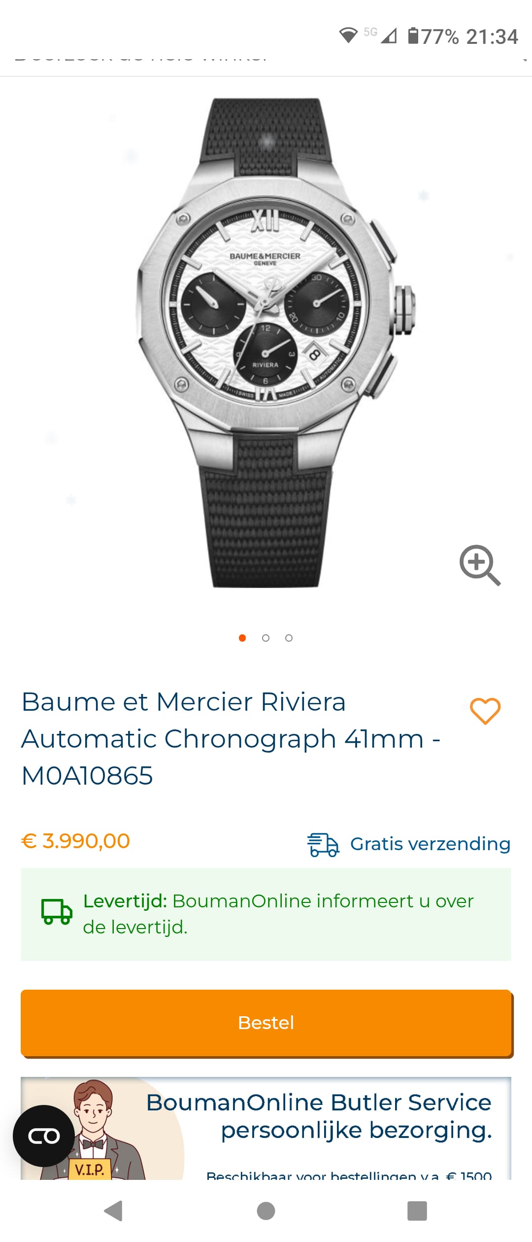This screenshot has height=1242, width=532.
Task: Select the second image carousel dot
Action: click(x=266, y=638)
